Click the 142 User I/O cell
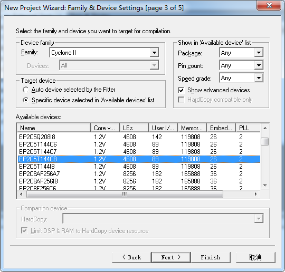Image resolution: width=285 pixels, height=272 pixels. coord(157,137)
